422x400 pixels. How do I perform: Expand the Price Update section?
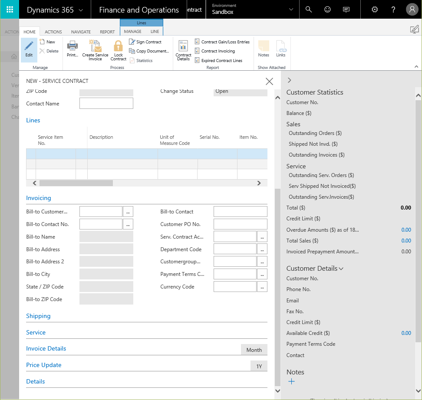[x=43, y=365]
